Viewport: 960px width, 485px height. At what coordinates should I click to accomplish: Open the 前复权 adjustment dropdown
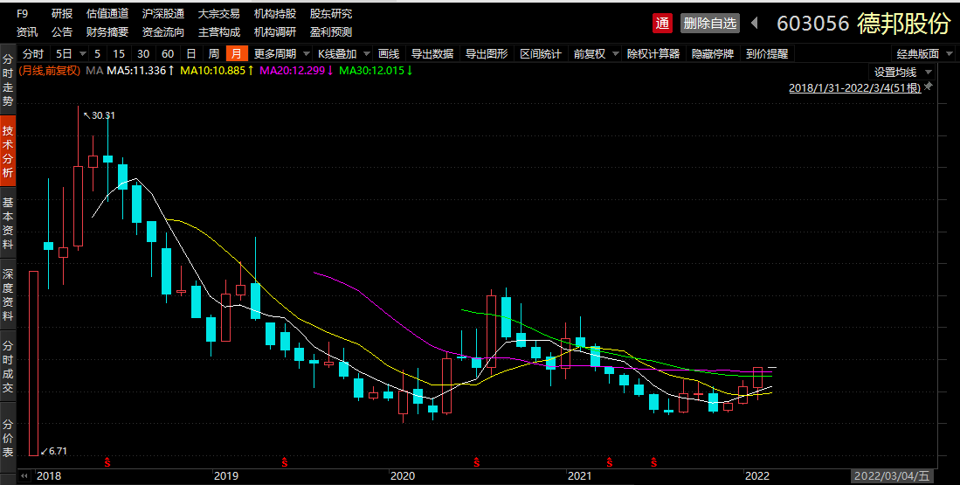pos(594,53)
